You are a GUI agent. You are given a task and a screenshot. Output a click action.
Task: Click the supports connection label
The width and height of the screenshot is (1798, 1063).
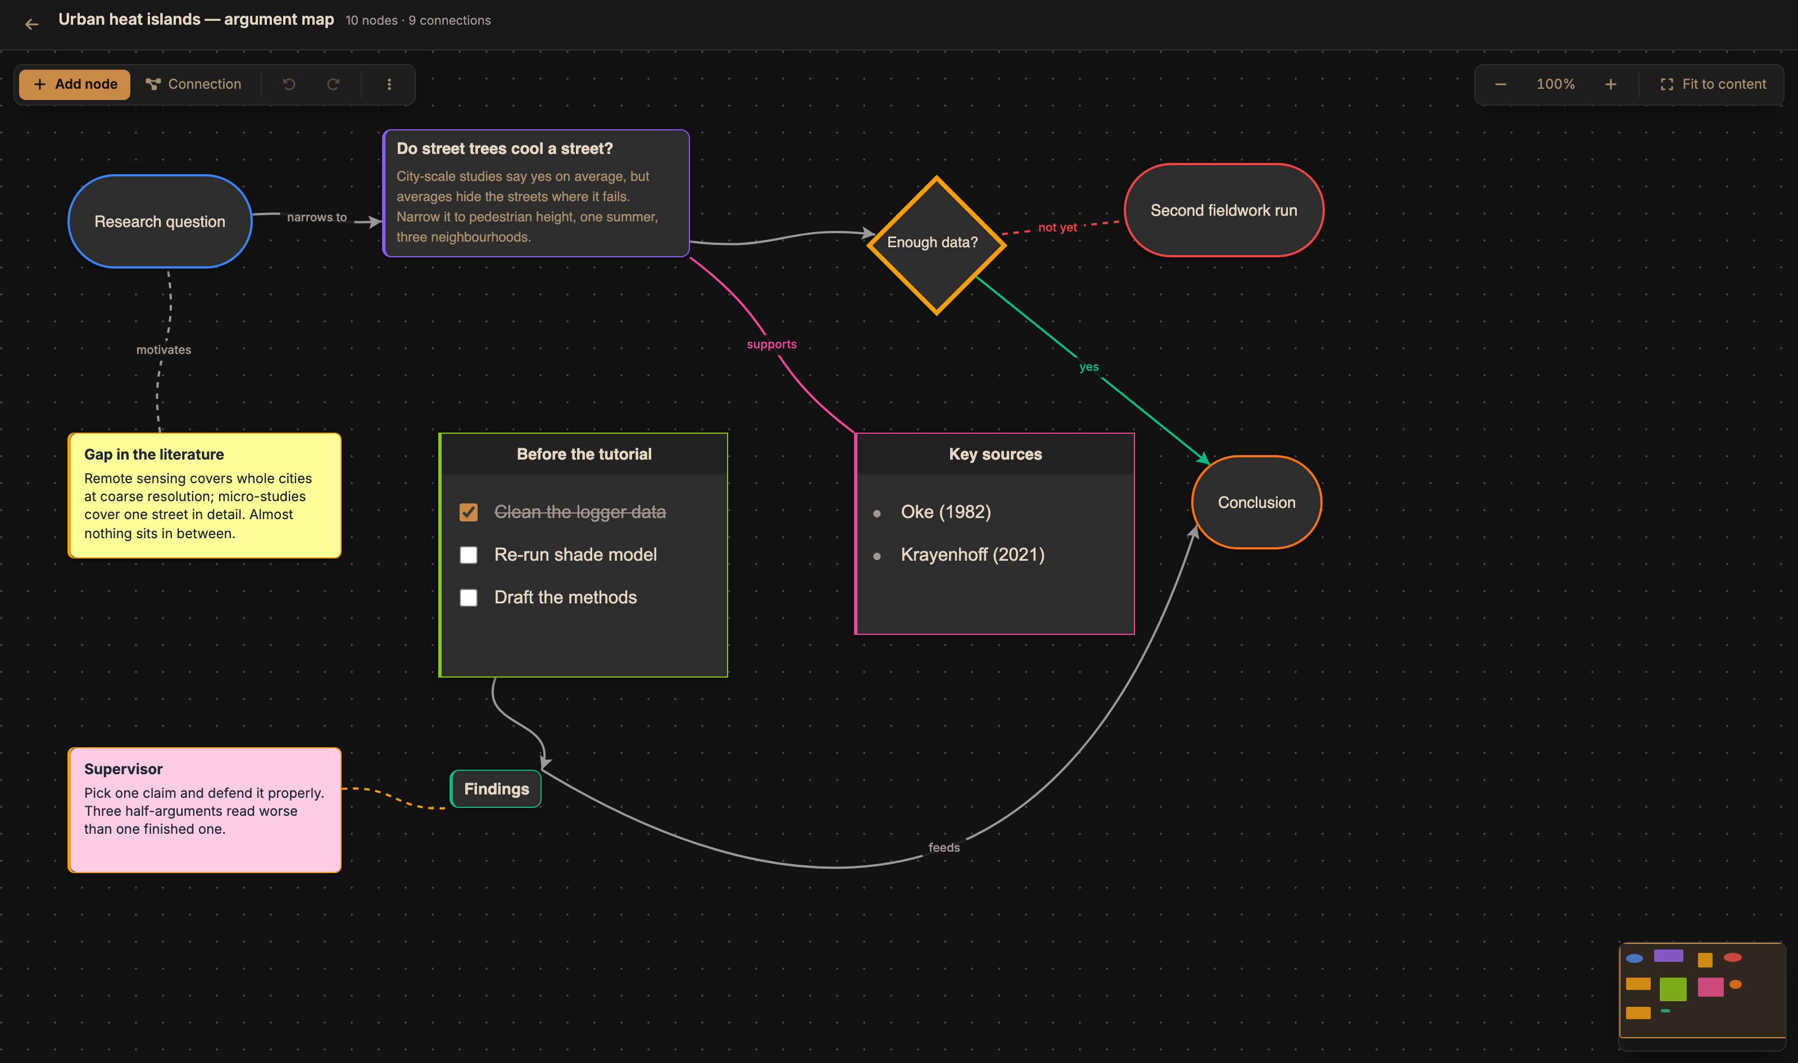771,344
